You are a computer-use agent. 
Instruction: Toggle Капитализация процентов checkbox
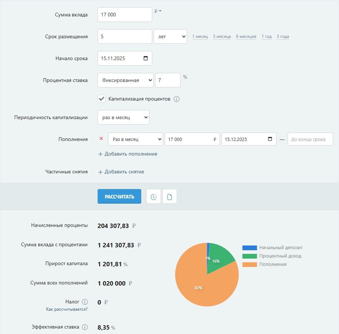click(x=102, y=99)
